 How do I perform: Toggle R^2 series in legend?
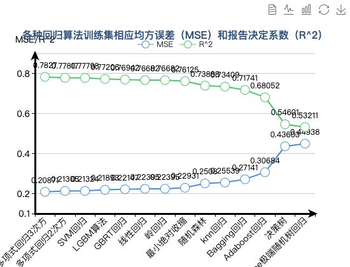click(196, 44)
